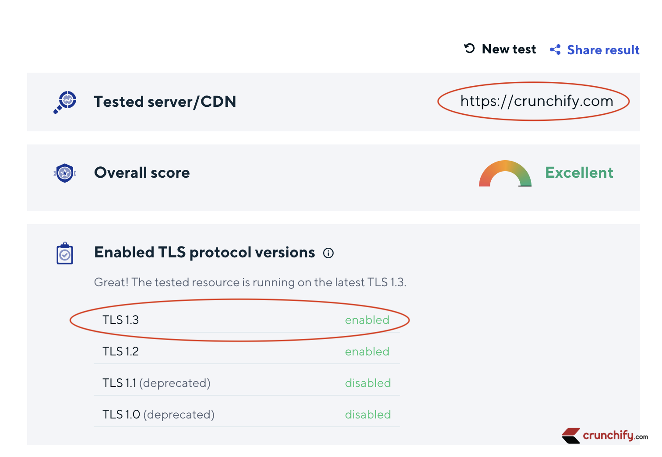
Task: Start a New test
Action: coord(509,49)
